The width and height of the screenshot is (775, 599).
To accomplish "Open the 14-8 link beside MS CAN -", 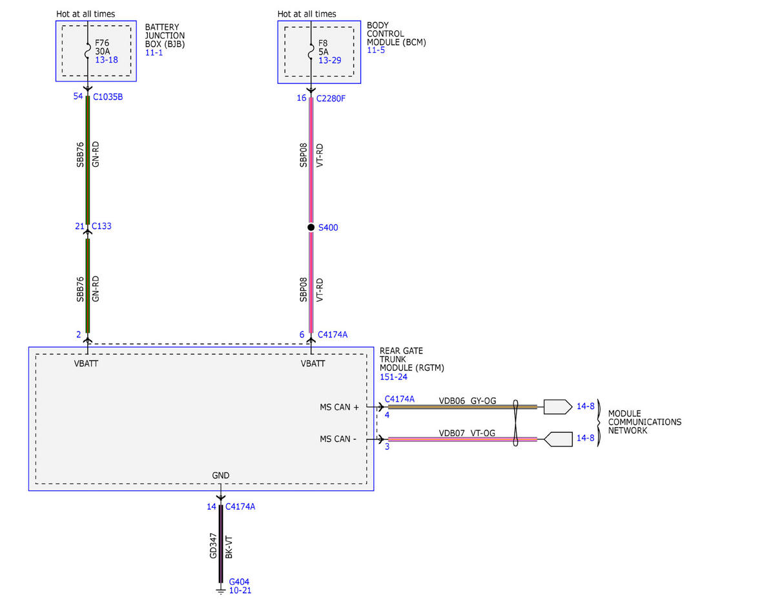I will coord(585,437).
